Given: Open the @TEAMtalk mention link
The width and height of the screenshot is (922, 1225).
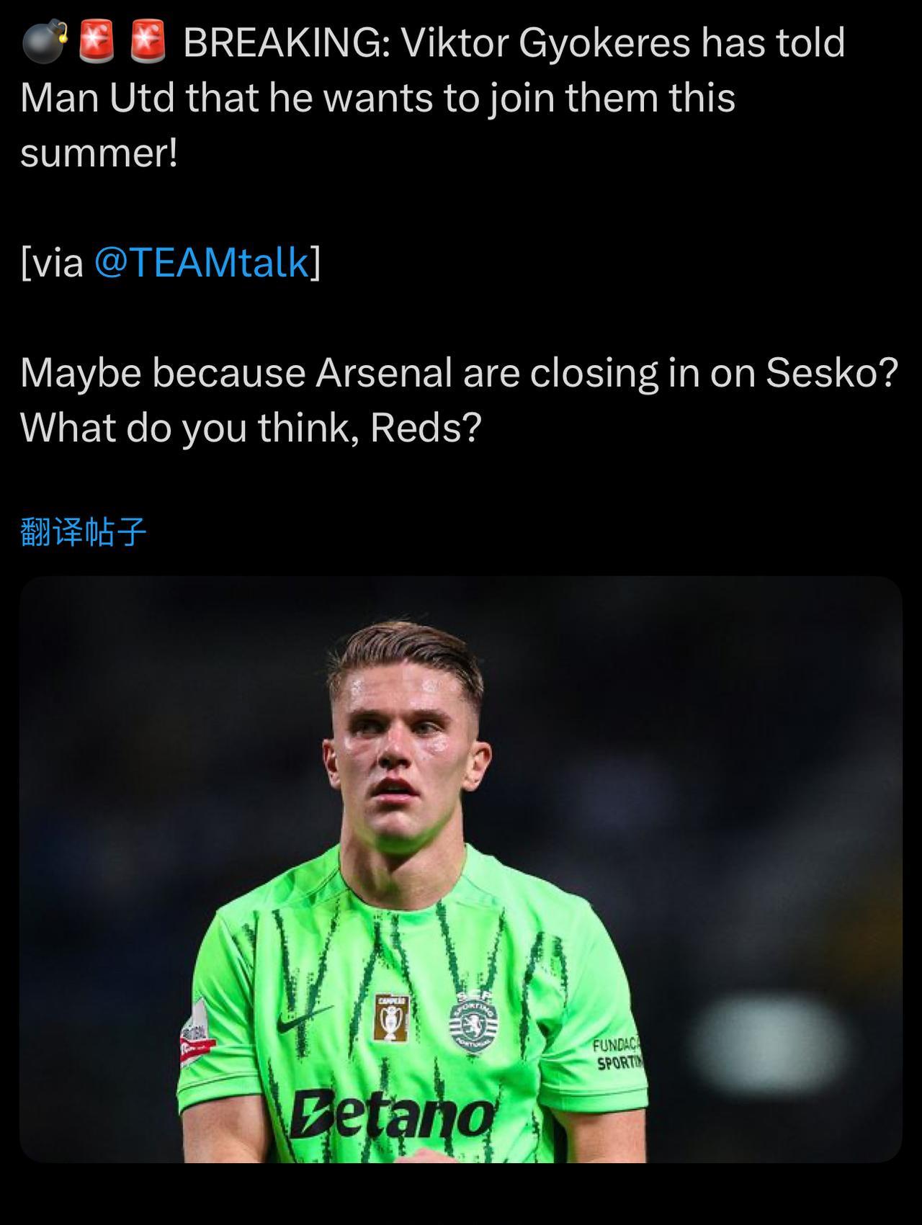Looking at the screenshot, I should (x=202, y=262).
